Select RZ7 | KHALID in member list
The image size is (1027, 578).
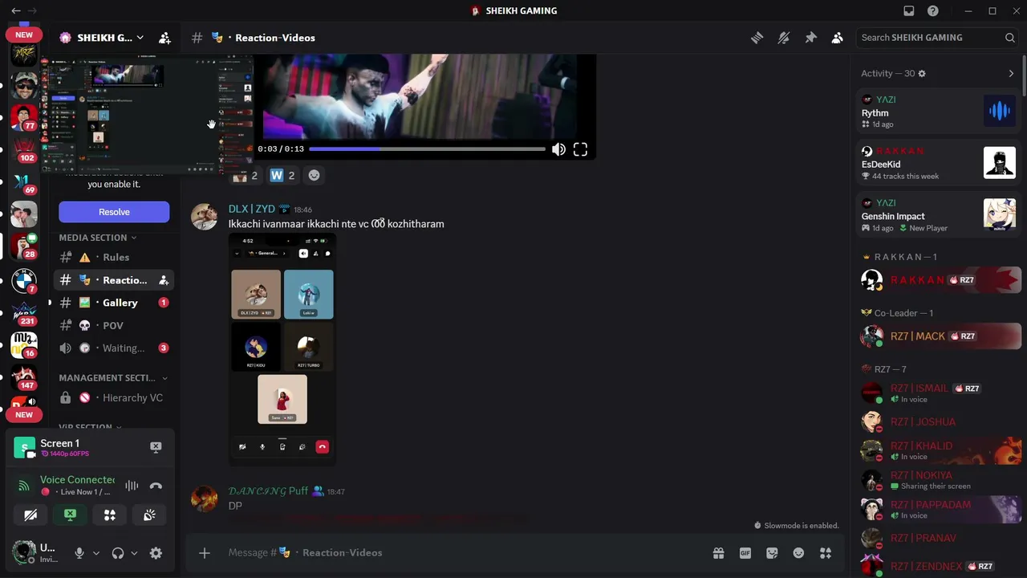[x=938, y=450]
